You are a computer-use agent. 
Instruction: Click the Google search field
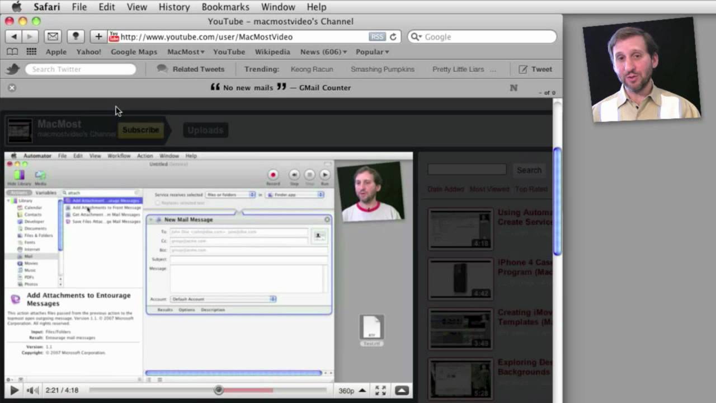tap(482, 37)
